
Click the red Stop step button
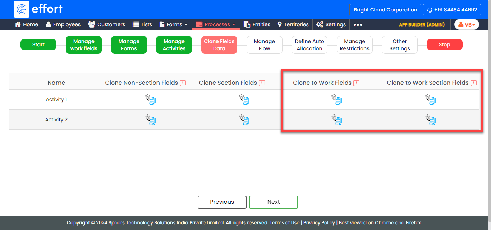click(x=444, y=44)
